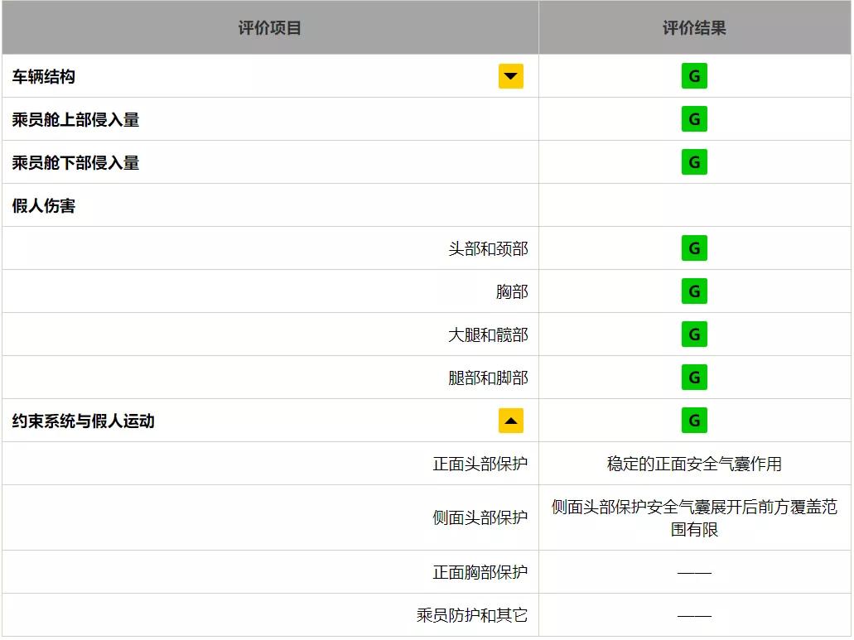Click the G icon next to 头部和颈部
The width and height of the screenshot is (854, 640).
(x=694, y=248)
